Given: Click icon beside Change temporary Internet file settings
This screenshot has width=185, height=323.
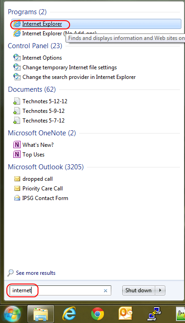Looking at the screenshot, I should click(17, 67).
